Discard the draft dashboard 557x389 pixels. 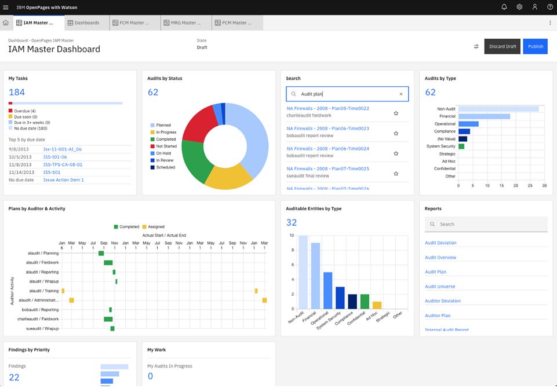(502, 46)
